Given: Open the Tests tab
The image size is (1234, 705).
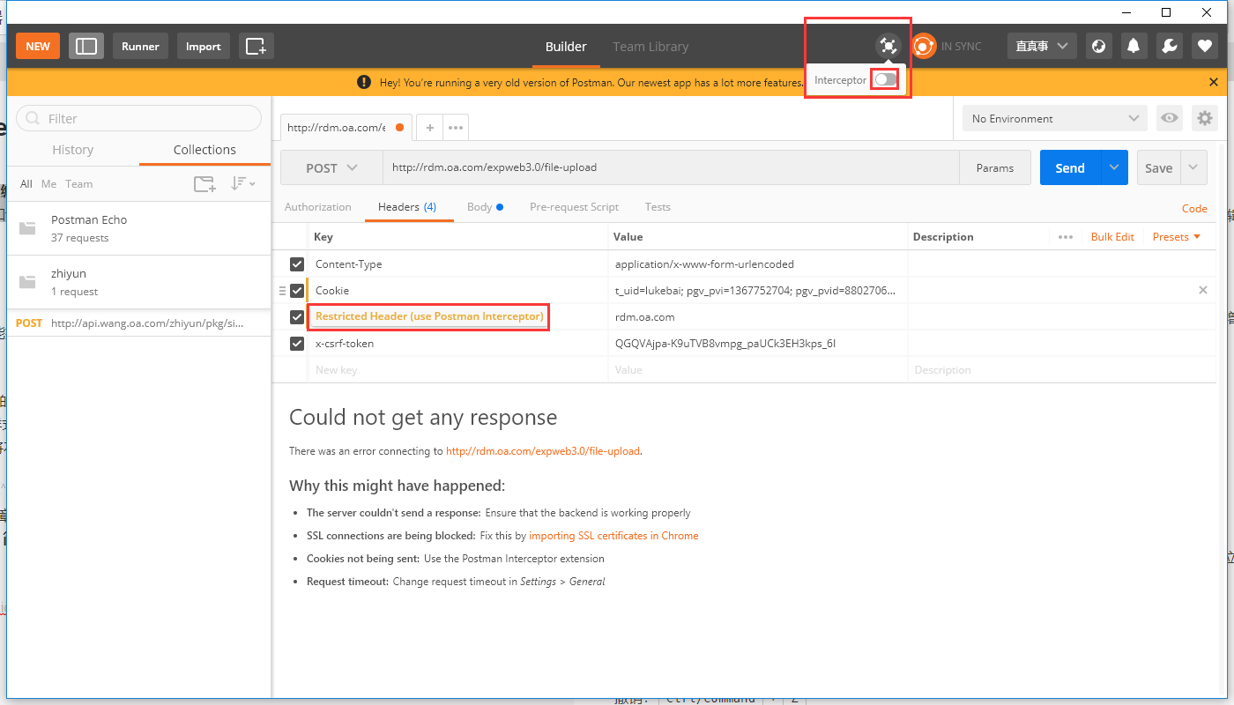Looking at the screenshot, I should pos(658,207).
